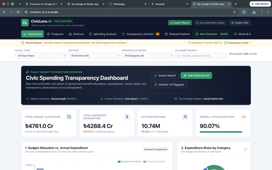Click the Allocated Budget legend swatch

(145, 162)
